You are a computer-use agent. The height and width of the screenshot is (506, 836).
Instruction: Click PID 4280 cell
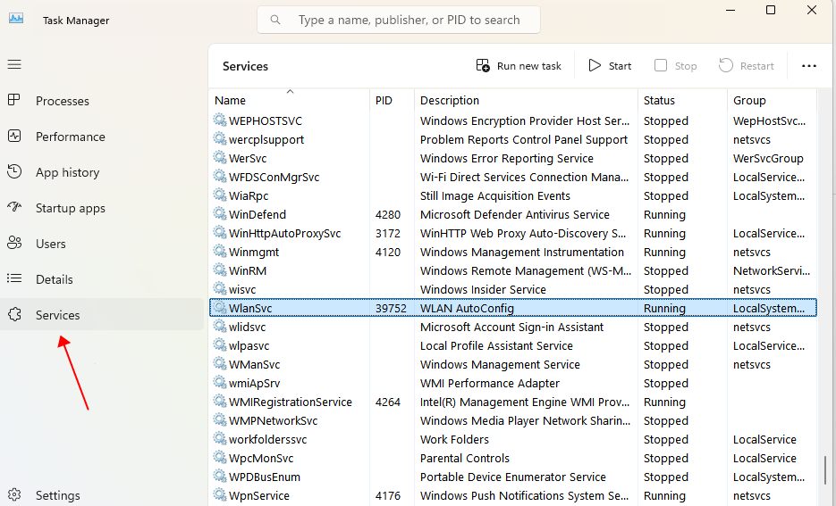coord(388,214)
